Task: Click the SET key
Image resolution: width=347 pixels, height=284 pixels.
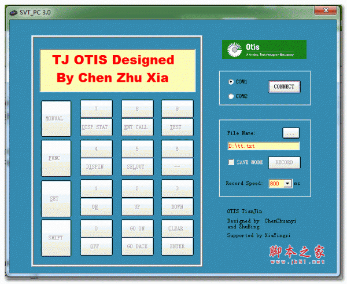Action: 56,199
